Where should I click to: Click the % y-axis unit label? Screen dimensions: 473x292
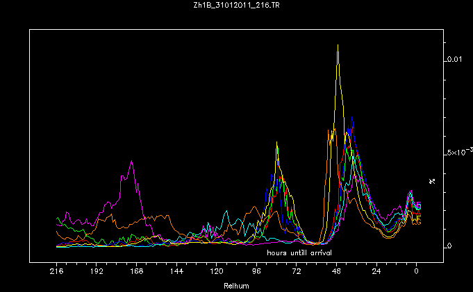point(432,180)
